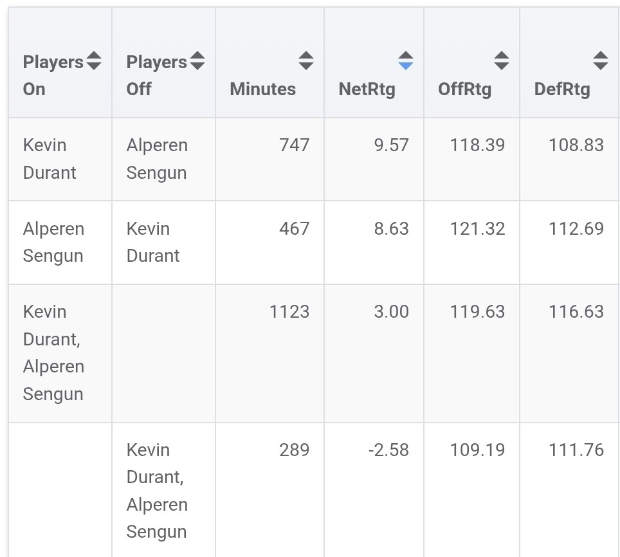Click the Players Off column header label
Image resolution: width=620 pixels, height=557 pixels.
click(156, 75)
